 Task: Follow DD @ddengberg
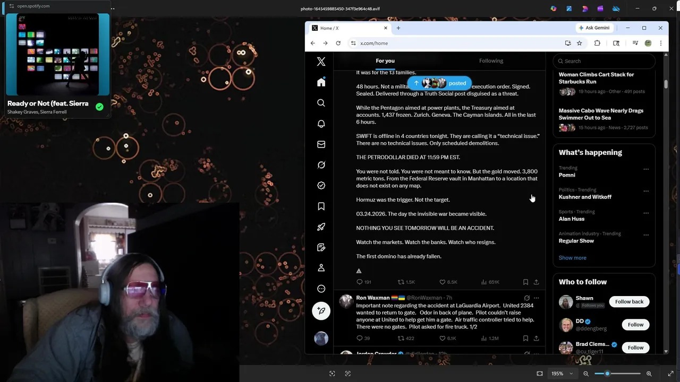click(635, 325)
